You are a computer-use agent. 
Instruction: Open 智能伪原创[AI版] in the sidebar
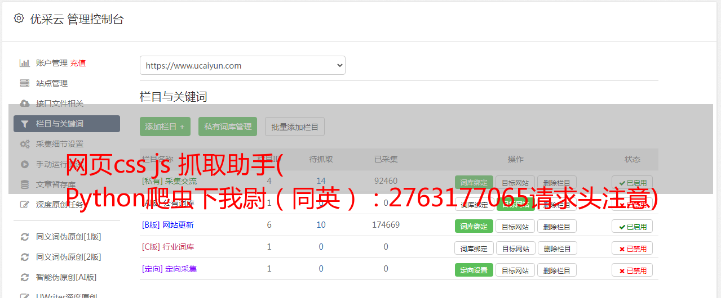click(x=67, y=277)
